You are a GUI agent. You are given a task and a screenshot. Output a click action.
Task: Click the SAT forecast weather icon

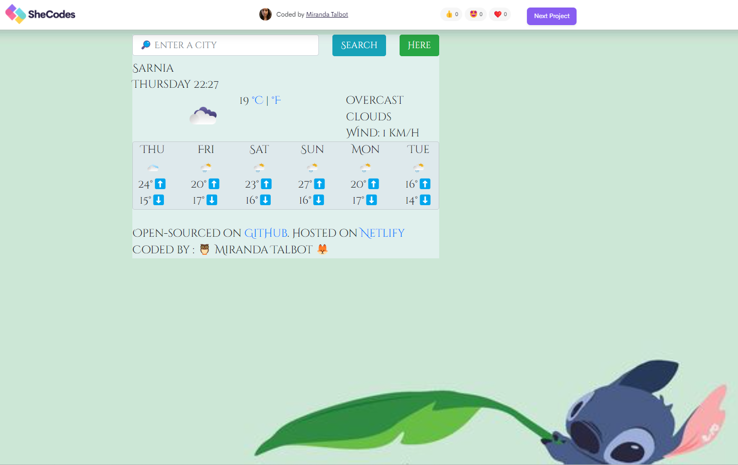[x=259, y=168]
